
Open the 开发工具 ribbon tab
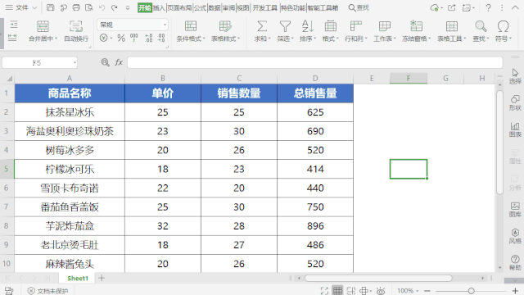click(265, 7)
